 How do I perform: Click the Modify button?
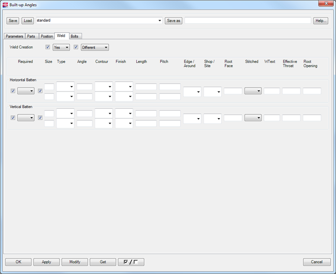tap(75, 262)
